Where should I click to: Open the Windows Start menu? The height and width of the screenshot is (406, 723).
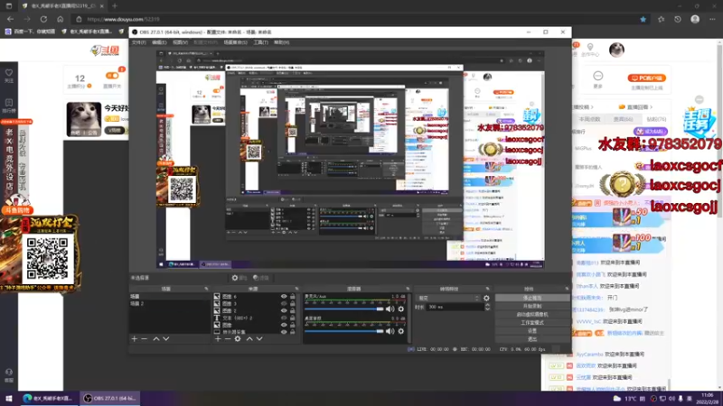pos(8,398)
